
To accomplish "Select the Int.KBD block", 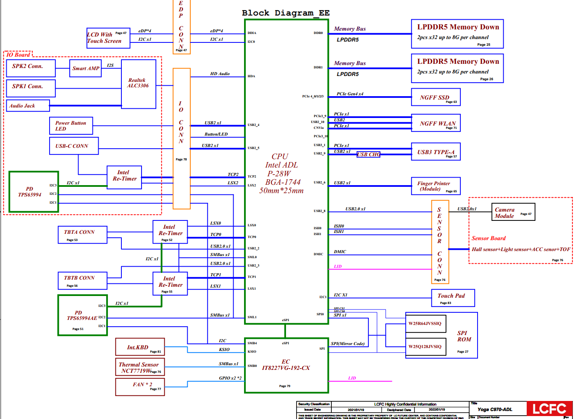I will (x=140, y=347).
